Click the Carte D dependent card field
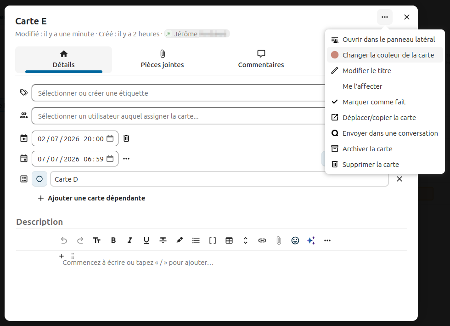Screen dimensions: 450x326 219,179
